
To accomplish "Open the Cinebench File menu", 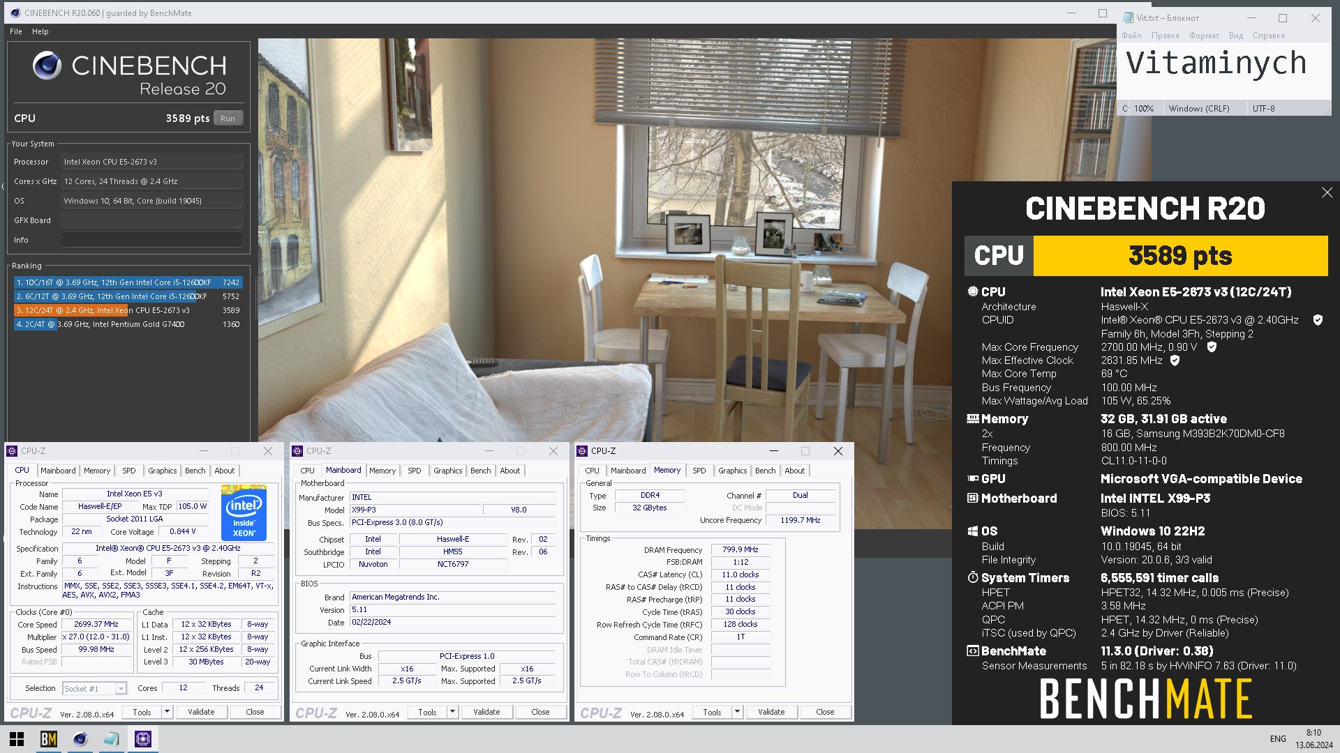I will pyautogui.click(x=16, y=31).
